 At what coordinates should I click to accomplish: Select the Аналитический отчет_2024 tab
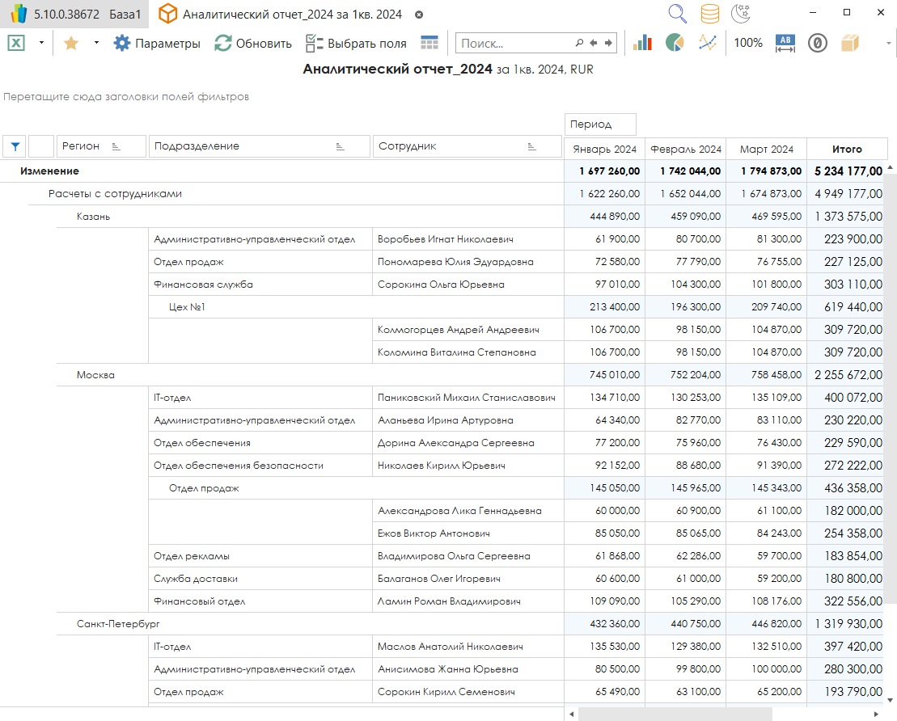[291, 15]
